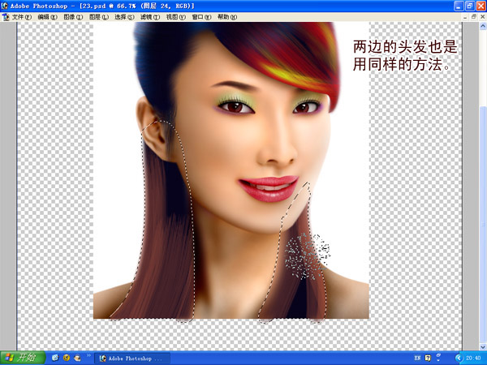The image size is (487, 365).
Task: Open the 窗口 (Window) menu
Action: pyautogui.click(x=201, y=17)
